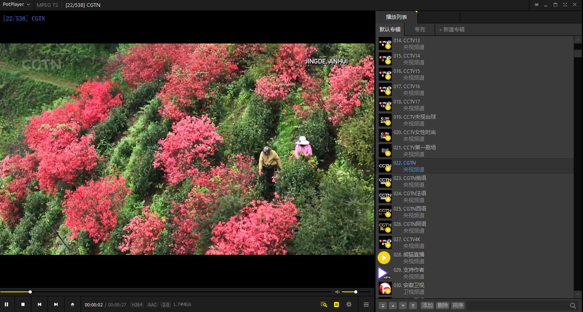Open the PotPlayer main menu dropdown
This screenshot has width=583, height=312.
[16, 5]
